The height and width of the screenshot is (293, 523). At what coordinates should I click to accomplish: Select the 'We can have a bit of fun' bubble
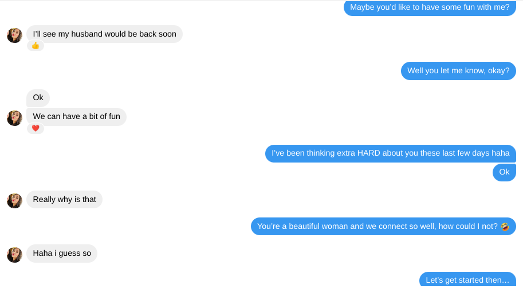coord(76,117)
